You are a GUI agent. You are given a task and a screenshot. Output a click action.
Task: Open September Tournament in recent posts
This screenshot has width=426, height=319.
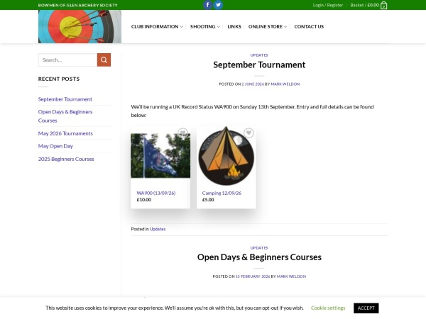coord(65,99)
